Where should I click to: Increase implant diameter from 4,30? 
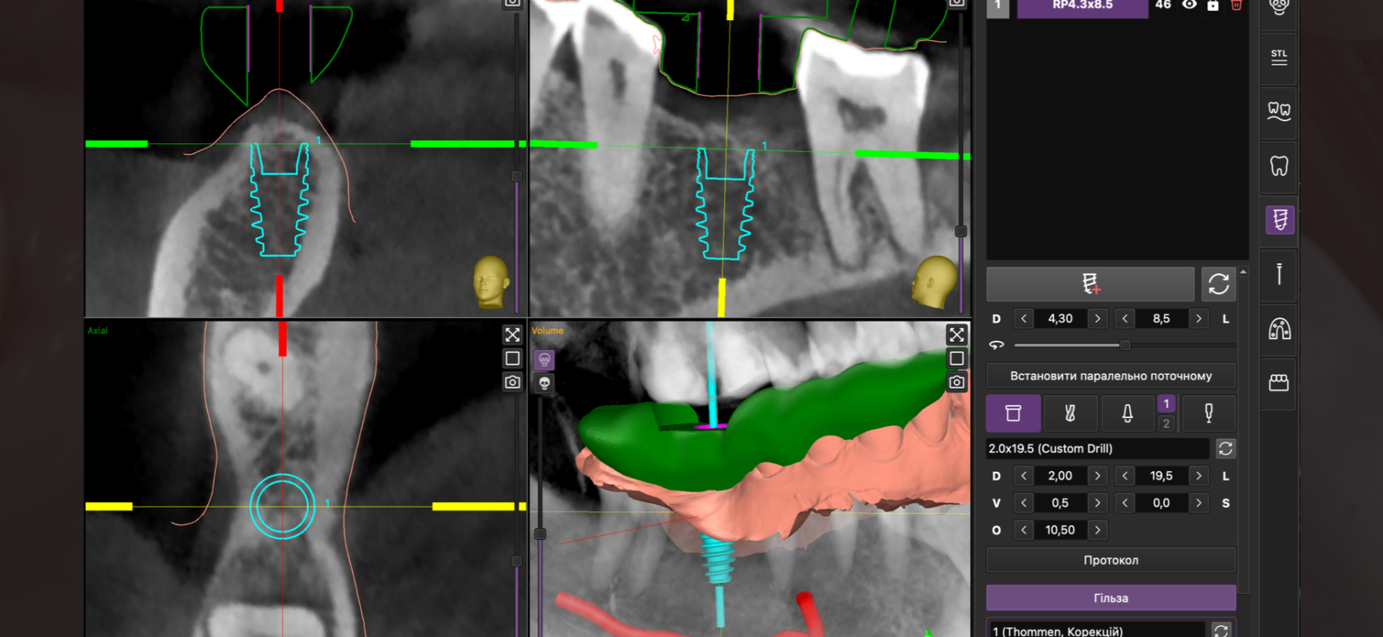point(1098,318)
